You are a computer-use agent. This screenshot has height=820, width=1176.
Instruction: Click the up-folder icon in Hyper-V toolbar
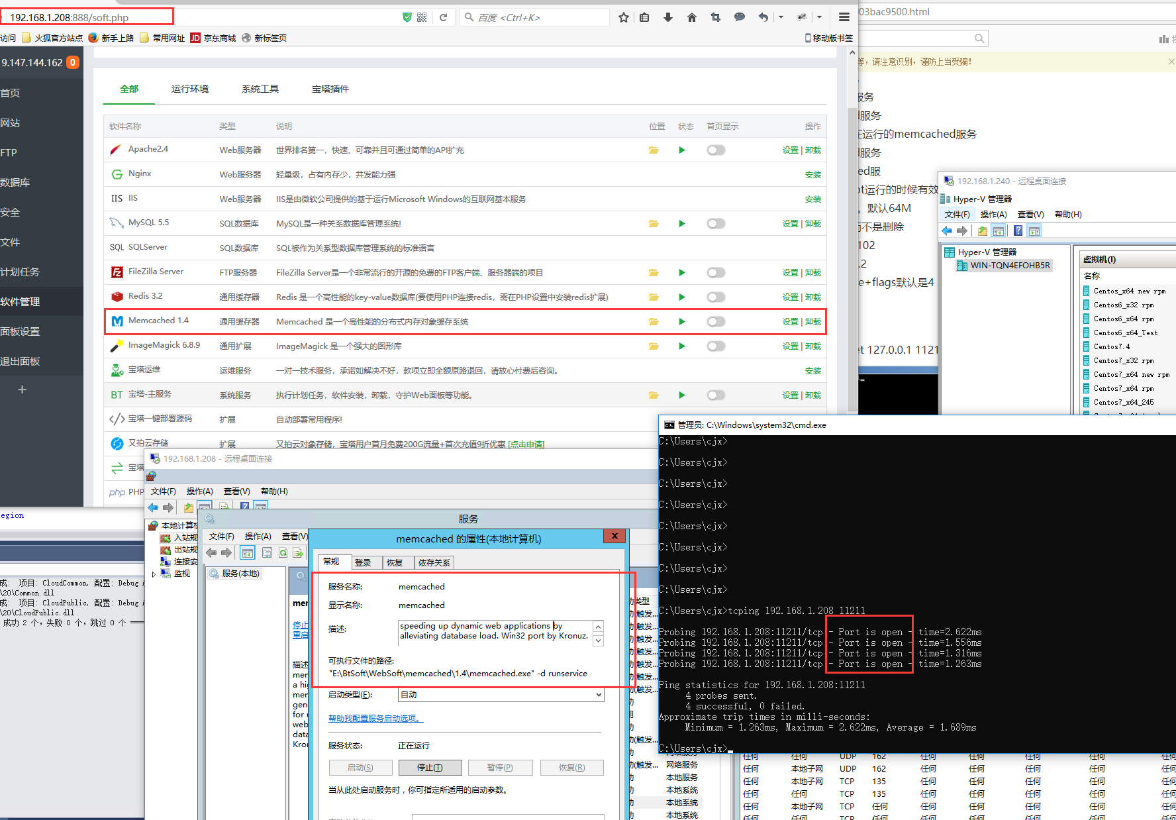tap(983, 231)
